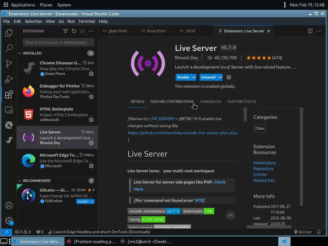Open the Disable dropdown arrow
Image resolution: width=328 pixels, height=246 pixels.
point(194,77)
